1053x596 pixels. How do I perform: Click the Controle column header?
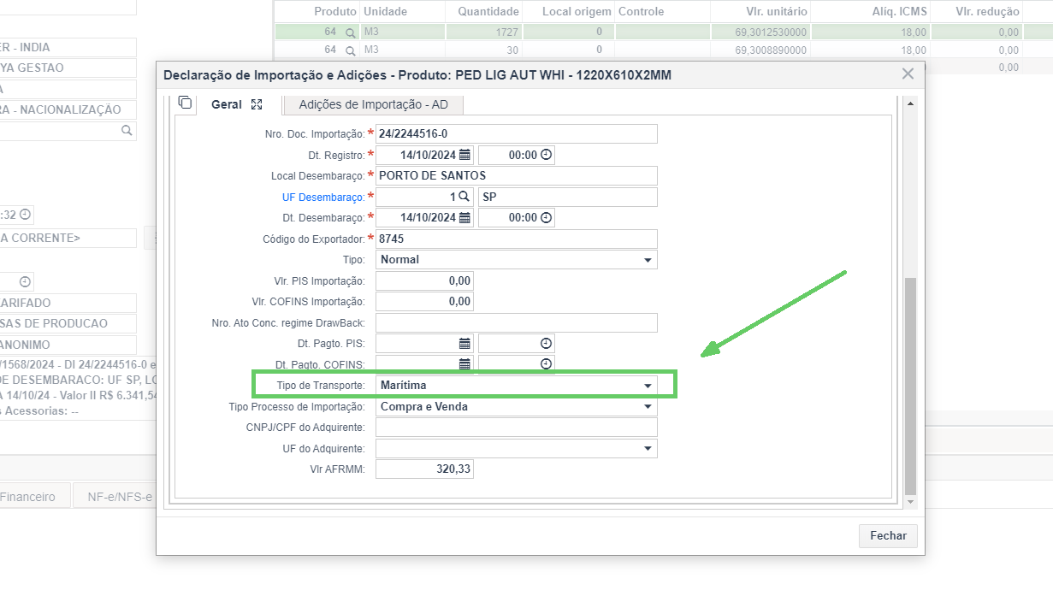point(661,11)
